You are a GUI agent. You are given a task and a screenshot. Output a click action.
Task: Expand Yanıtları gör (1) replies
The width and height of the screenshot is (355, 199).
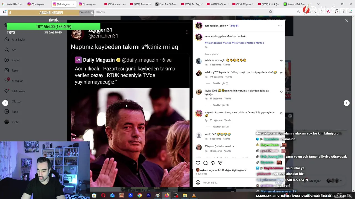point(220,83)
